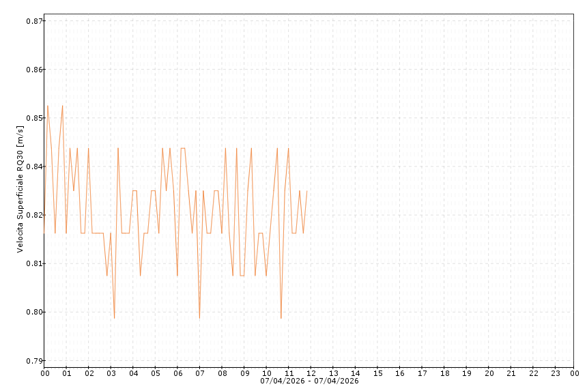The width and height of the screenshot is (587, 391).
Task: Select hour 03 on the x-axis
Action: (x=111, y=373)
